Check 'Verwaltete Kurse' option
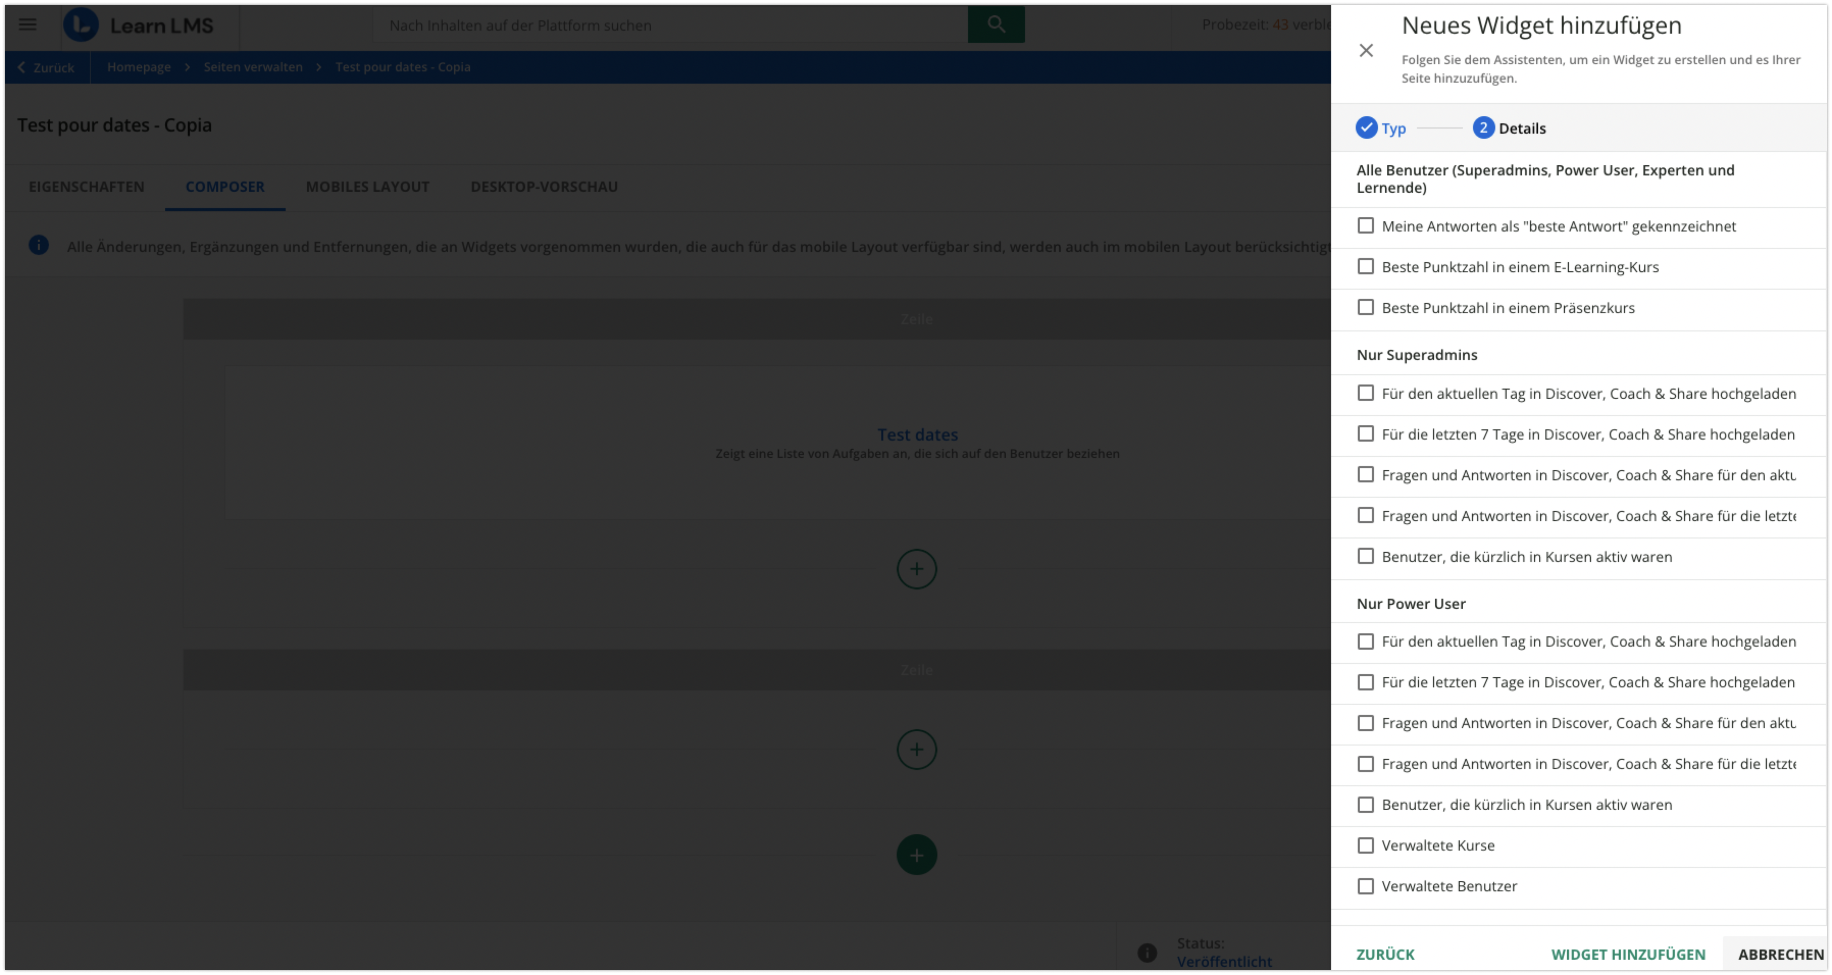The width and height of the screenshot is (1832, 975). 1365,845
